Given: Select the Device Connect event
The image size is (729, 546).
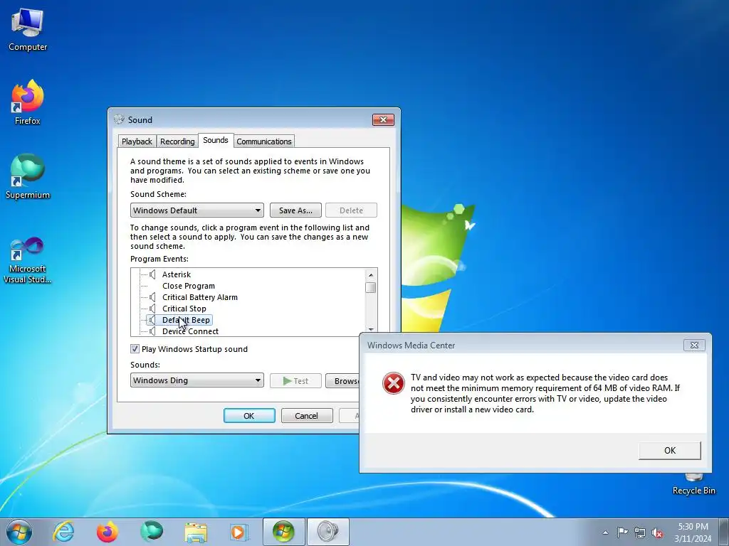Looking at the screenshot, I should (x=190, y=331).
